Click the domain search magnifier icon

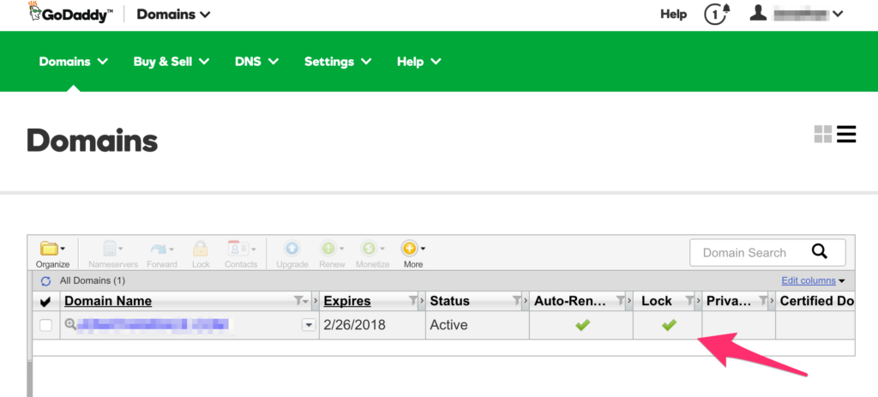(819, 252)
